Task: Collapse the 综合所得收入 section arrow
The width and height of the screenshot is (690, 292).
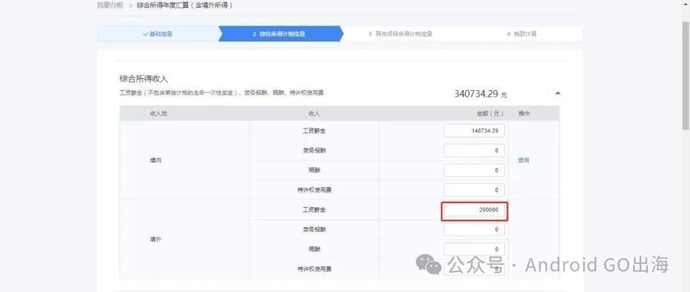Action: 558,93
